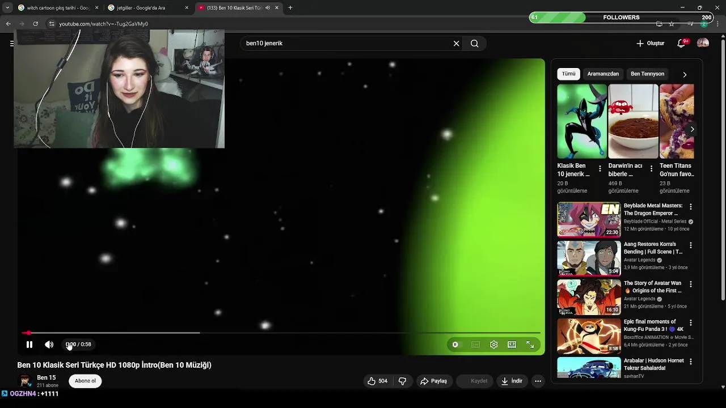This screenshot has width=726, height=408.
Task: Open options for The Story of Avatar Wan
Action: tap(691, 284)
